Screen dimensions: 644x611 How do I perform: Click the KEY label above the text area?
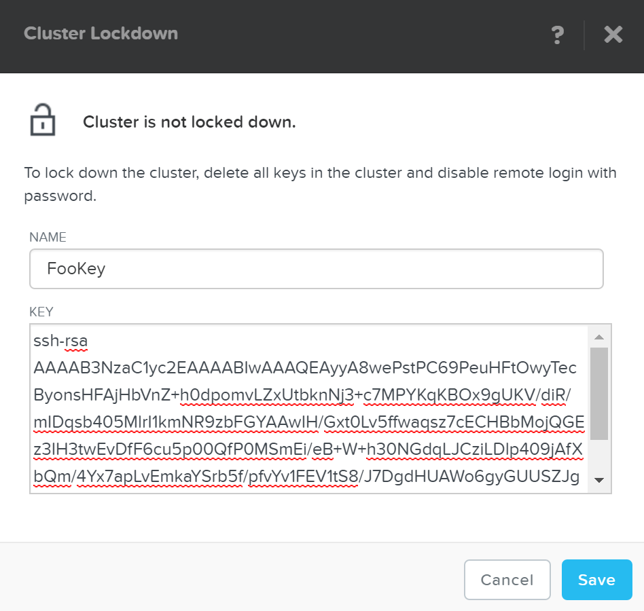(x=41, y=312)
